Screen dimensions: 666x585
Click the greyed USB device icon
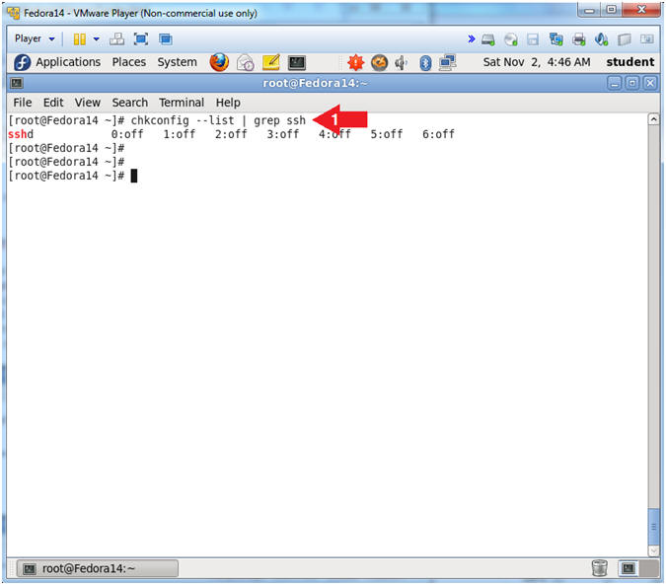pos(624,39)
